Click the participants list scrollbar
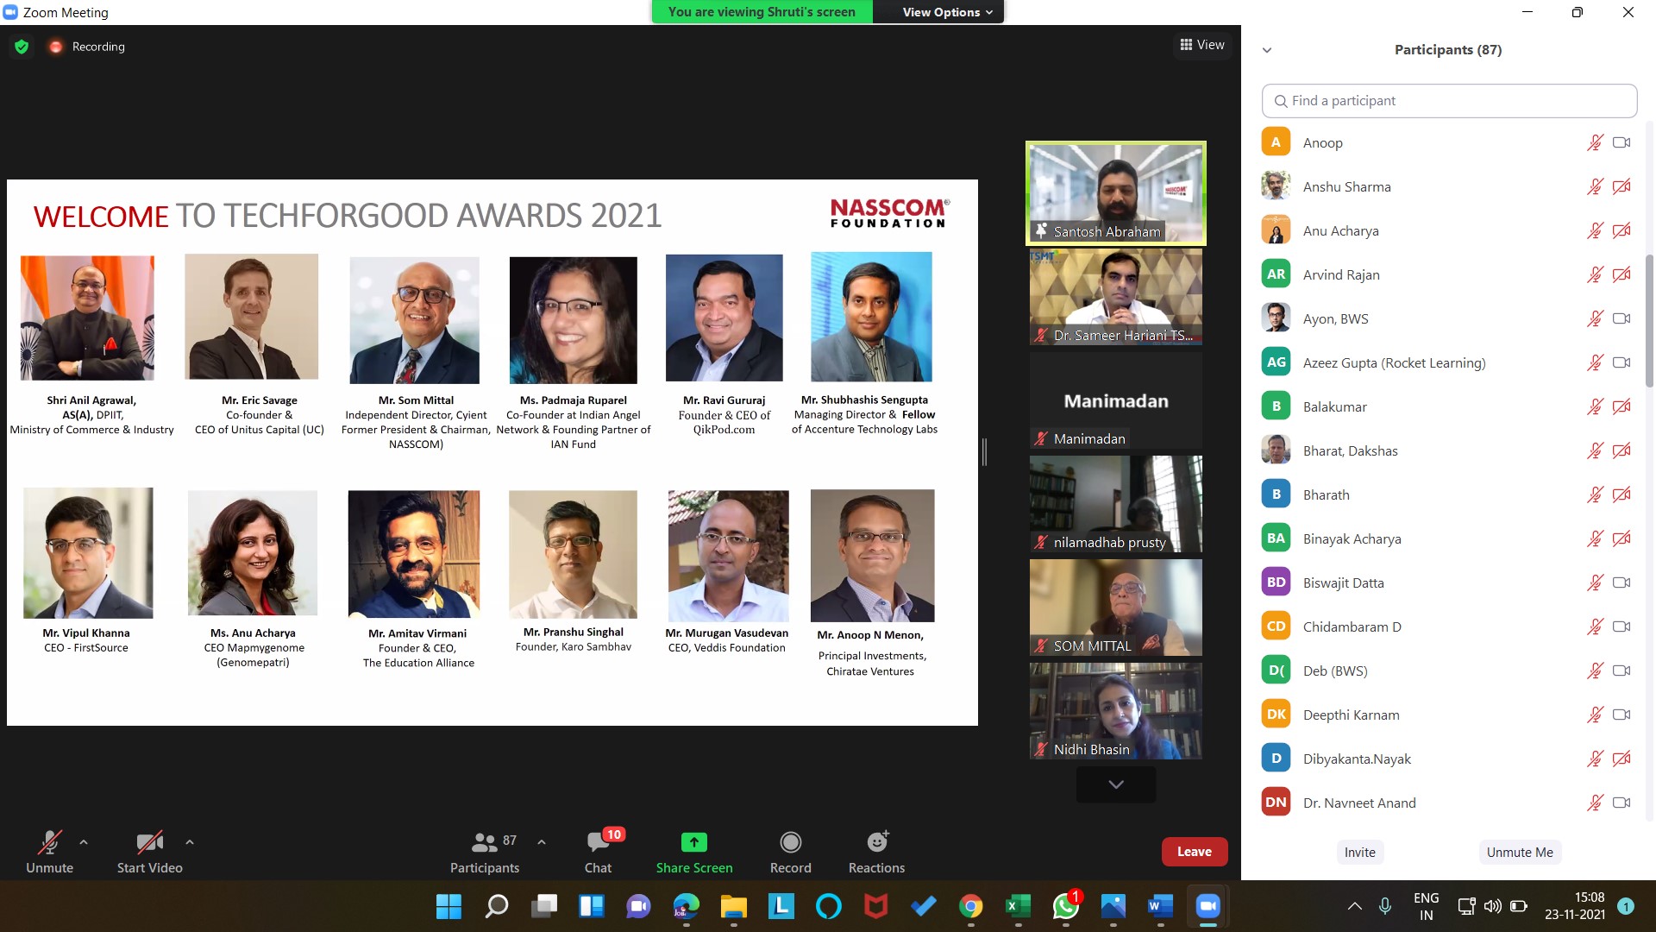 pyautogui.click(x=1649, y=321)
